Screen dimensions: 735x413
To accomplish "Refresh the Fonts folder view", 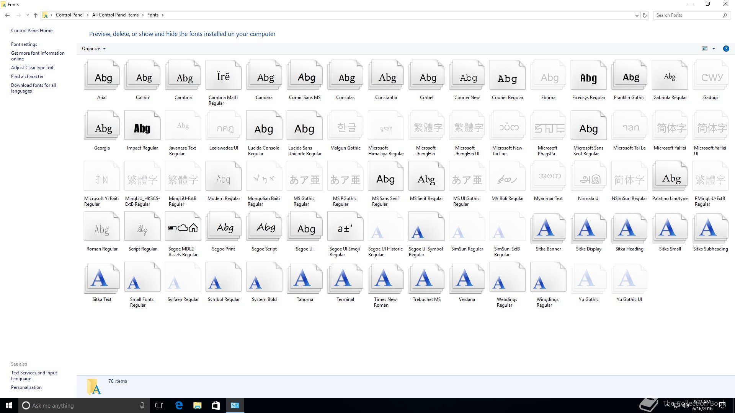I will [645, 15].
